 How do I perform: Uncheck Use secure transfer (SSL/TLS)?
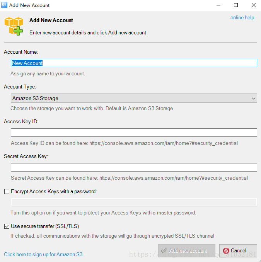7,226
